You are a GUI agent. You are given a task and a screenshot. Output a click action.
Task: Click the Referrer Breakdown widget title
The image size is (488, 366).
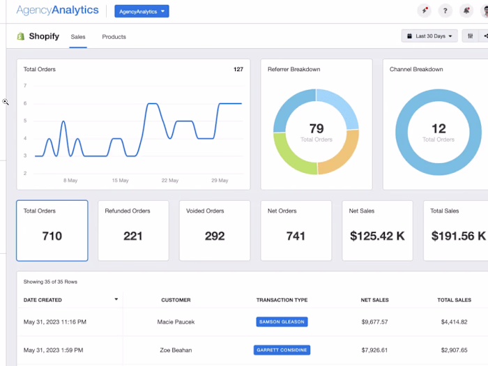pyautogui.click(x=293, y=69)
